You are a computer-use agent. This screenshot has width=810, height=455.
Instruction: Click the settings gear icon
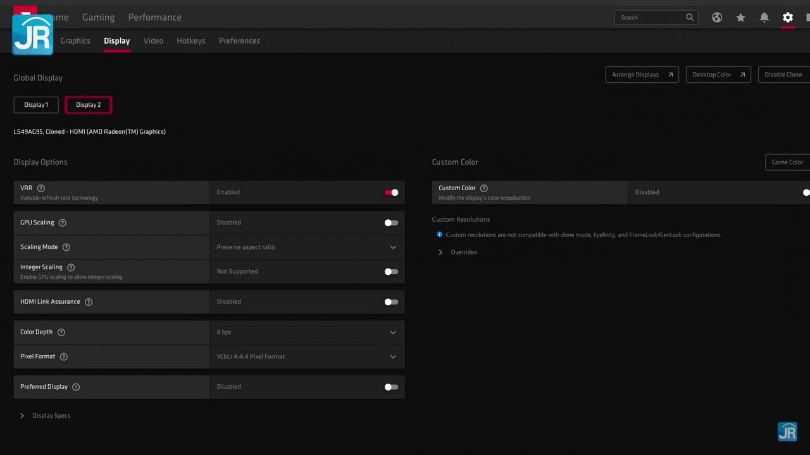tap(788, 18)
